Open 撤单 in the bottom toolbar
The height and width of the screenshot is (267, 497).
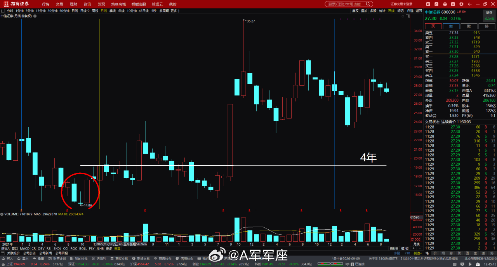tap(39, 258)
